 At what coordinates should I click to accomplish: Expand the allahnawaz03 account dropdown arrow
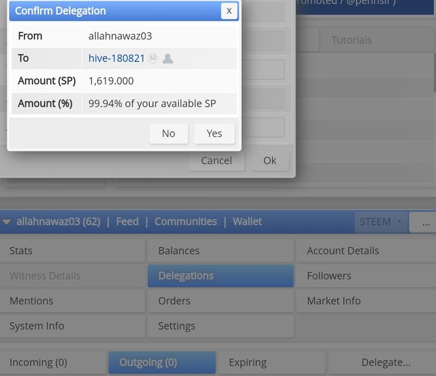tap(7, 222)
